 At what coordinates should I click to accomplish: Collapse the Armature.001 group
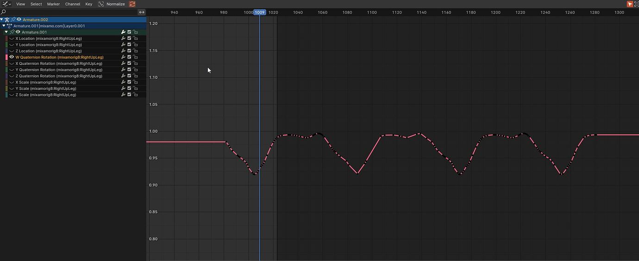(x=6, y=32)
